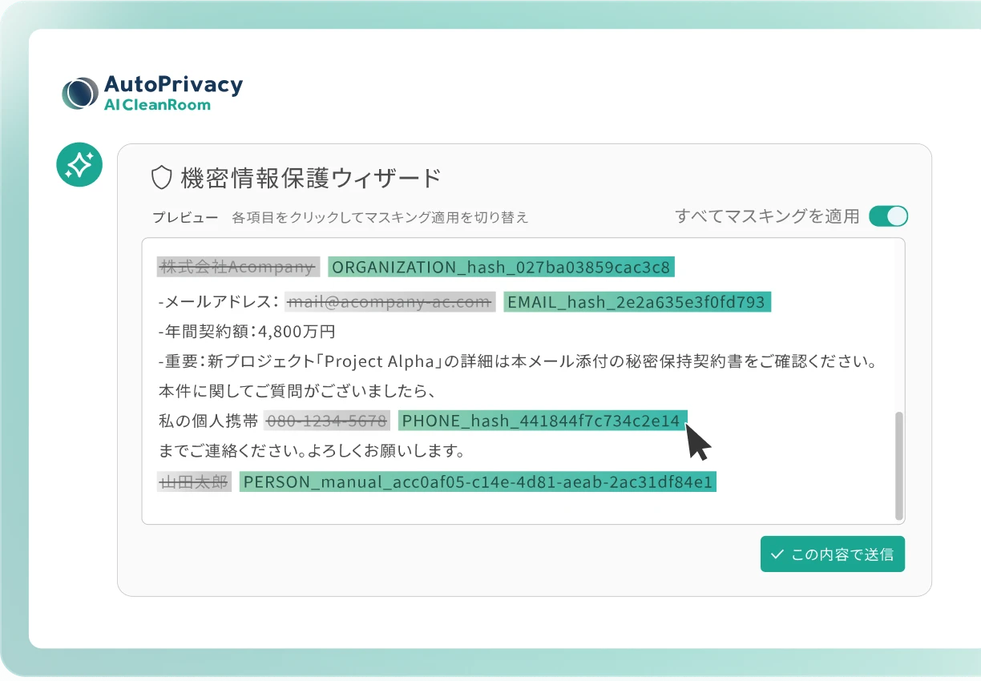Toggle masking on 株式会社Acompany
This screenshot has width=981, height=681.
tap(236, 266)
